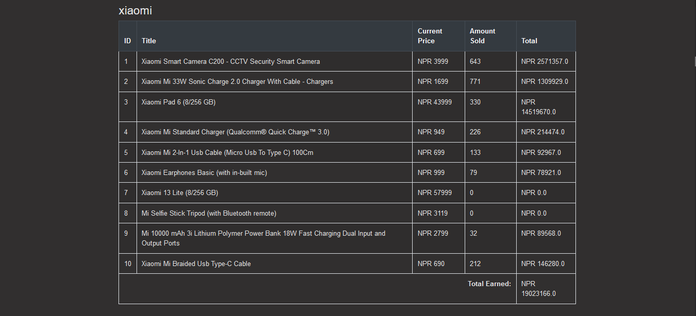Select the Xiaomi Smart Camera C200 title cell

click(275, 61)
